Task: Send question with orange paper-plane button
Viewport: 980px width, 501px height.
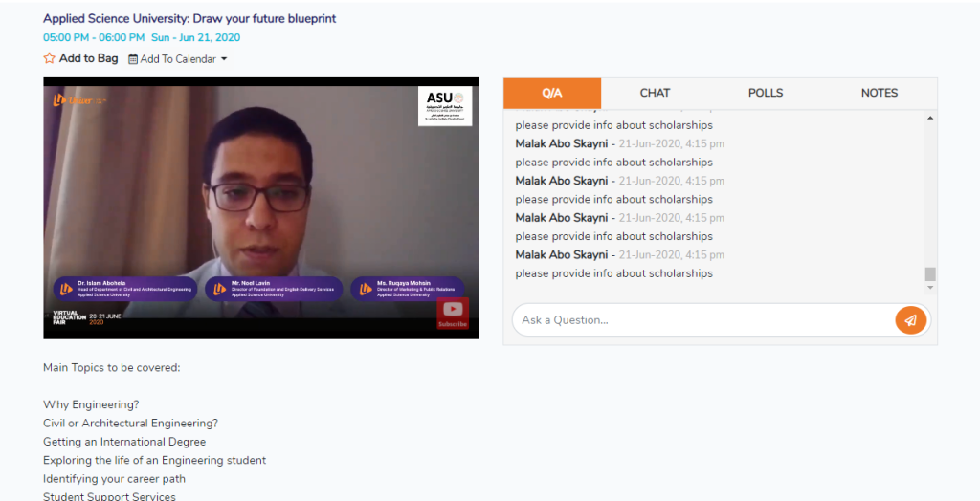Action: coord(911,320)
